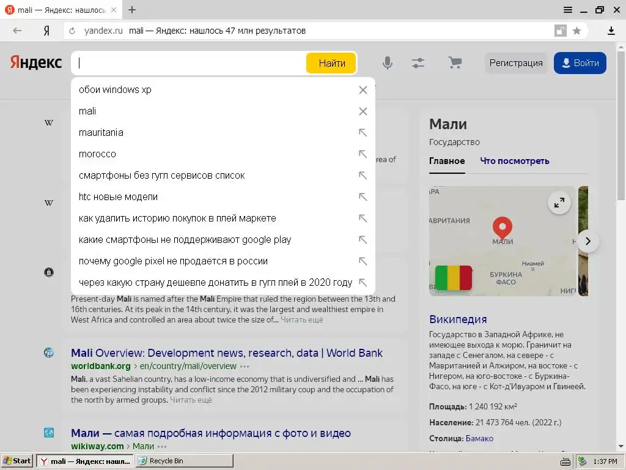The width and height of the screenshot is (626, 470).
Task: Start voice search with the microphone icon
Action: click(x=387, y=63)
